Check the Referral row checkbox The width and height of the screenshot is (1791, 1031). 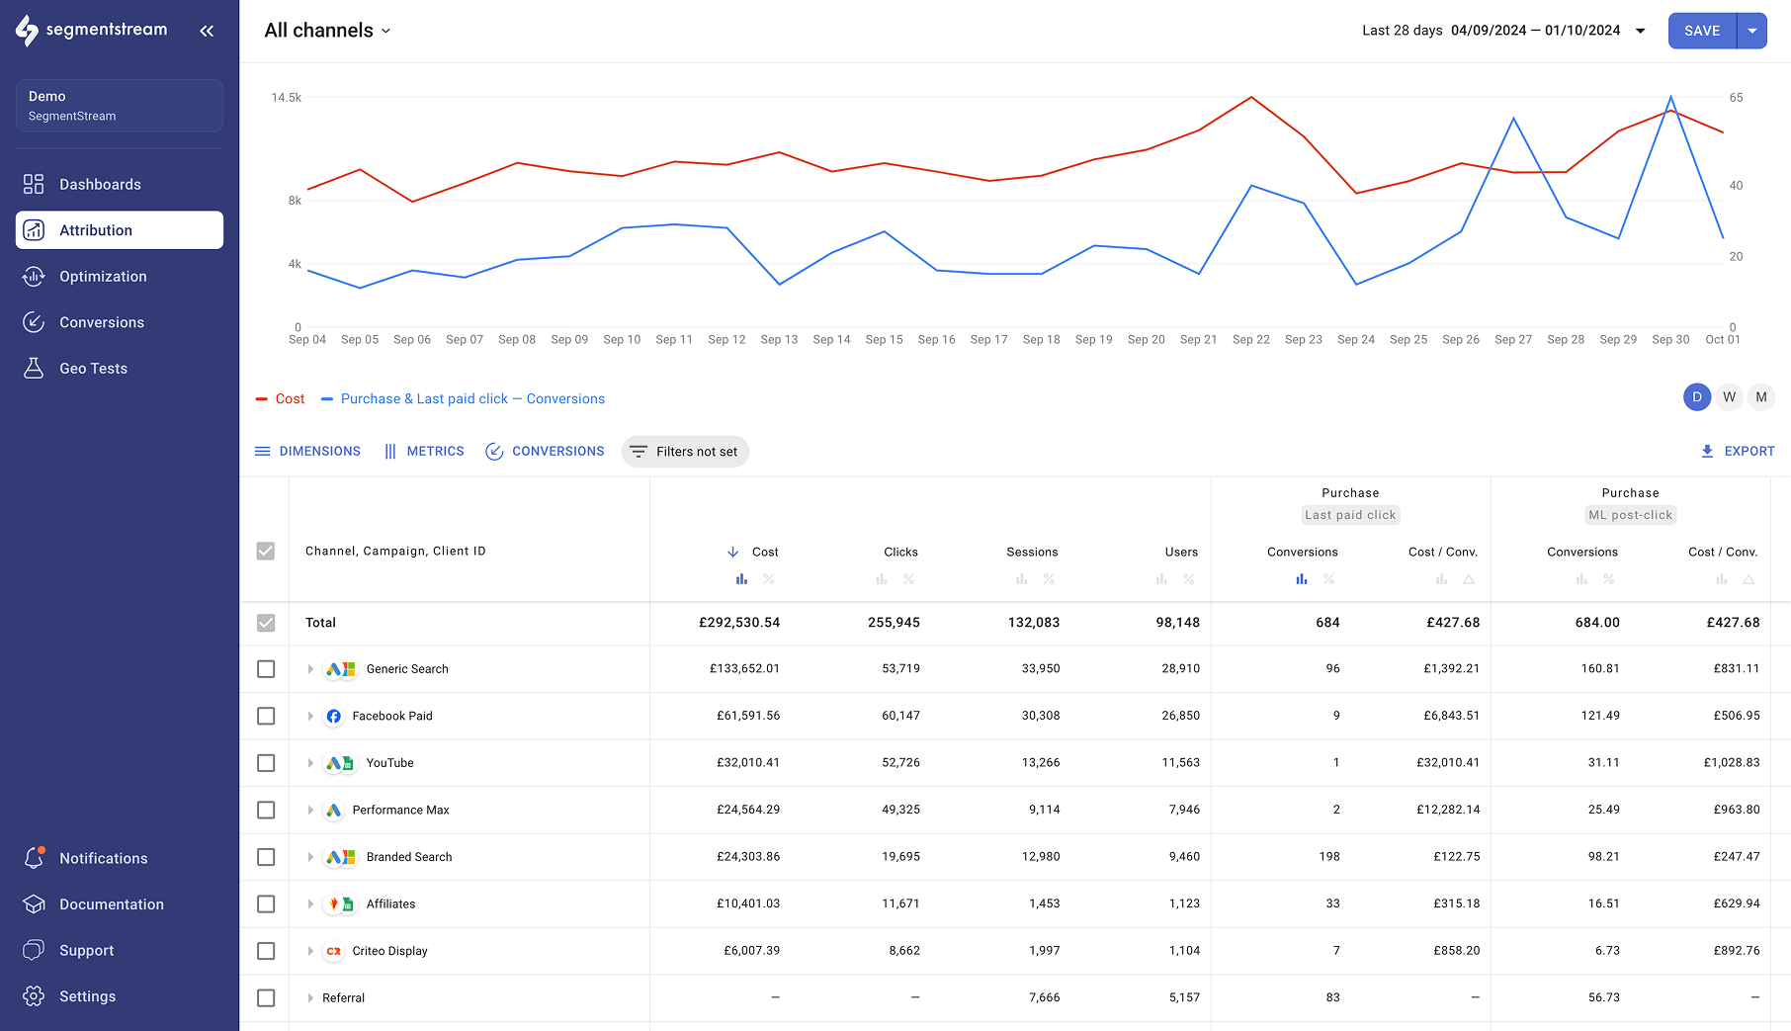click(x=266, y=997)
